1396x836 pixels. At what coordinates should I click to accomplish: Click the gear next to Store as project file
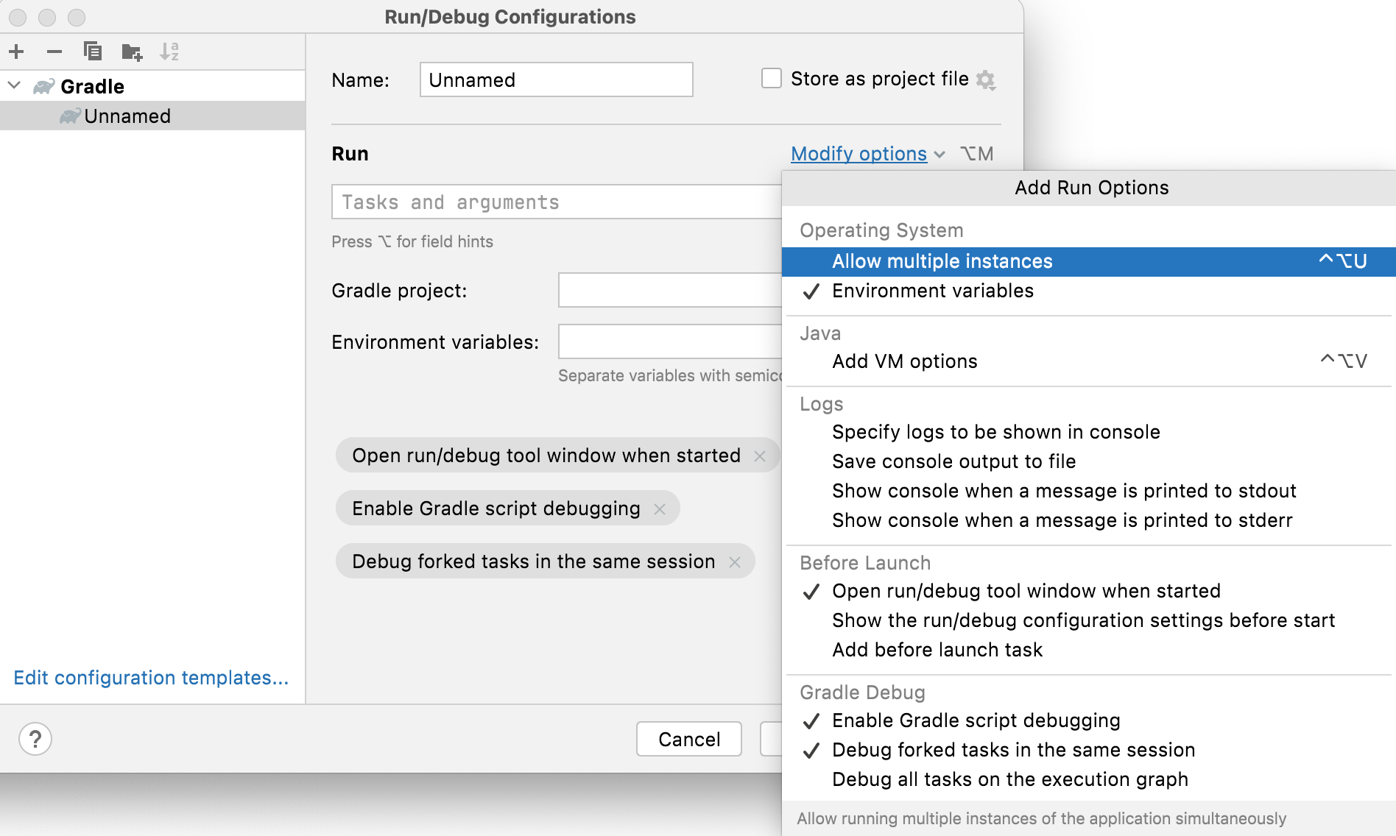987,79
